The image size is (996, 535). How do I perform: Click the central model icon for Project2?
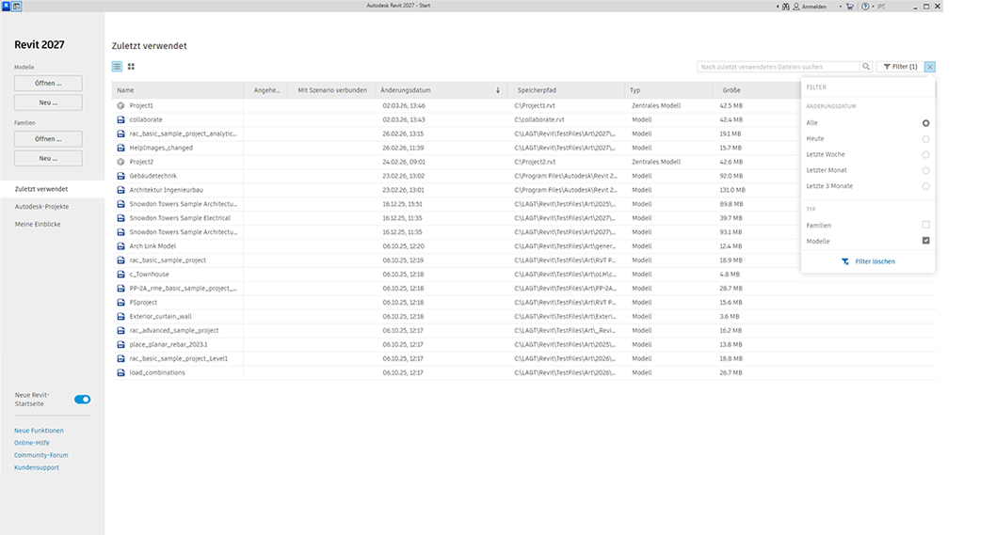coord(120,162)
